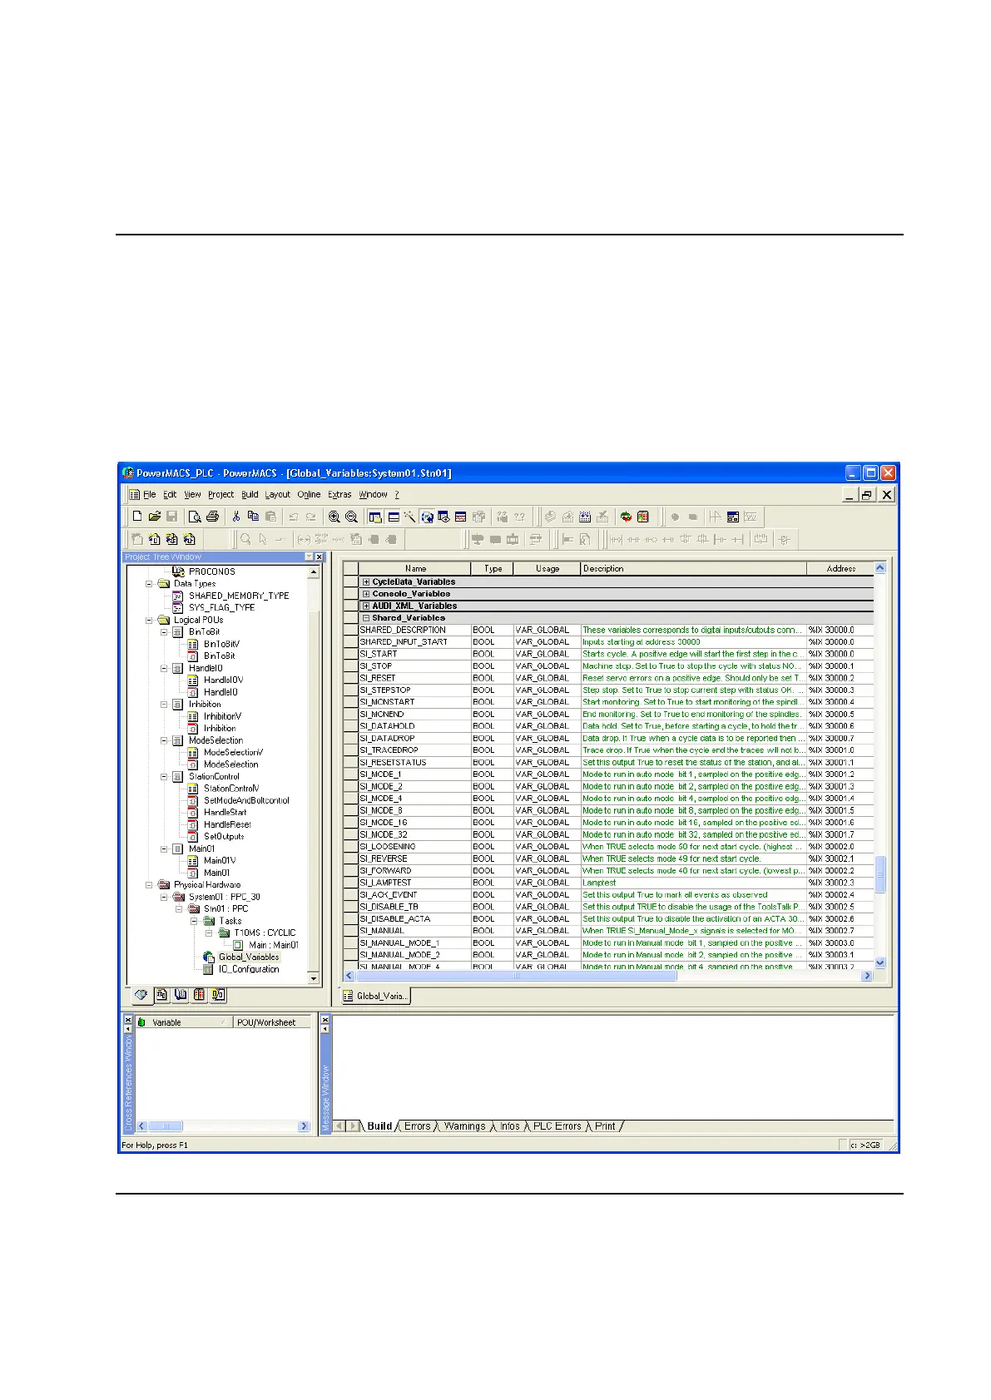991x1400 pixels.
Task: Open the Build menu
Action: pos(250,494)
